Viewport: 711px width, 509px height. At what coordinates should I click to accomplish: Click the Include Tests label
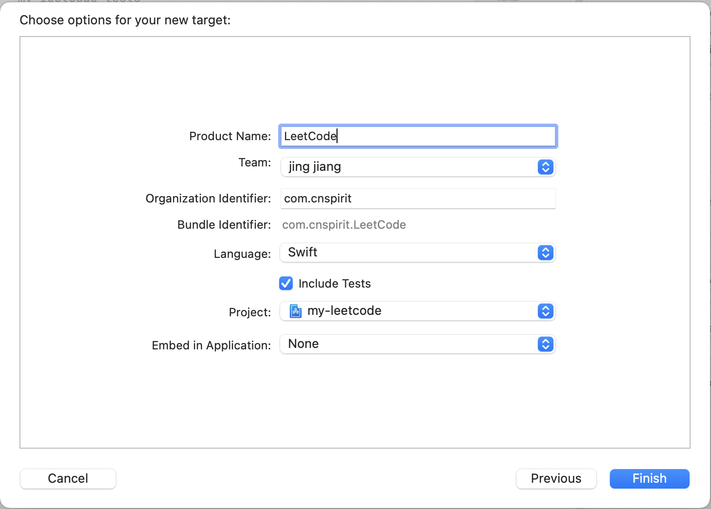335,284
